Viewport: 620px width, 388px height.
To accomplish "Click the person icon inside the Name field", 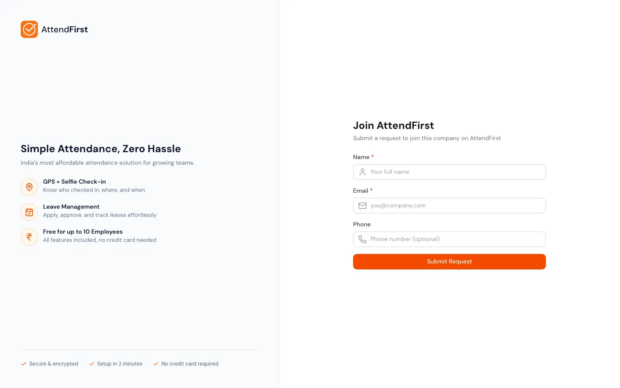I will tap(363, 172).
